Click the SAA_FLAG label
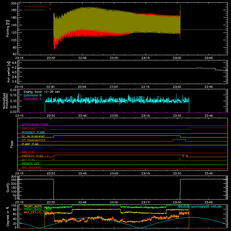This screenshot has height=231, width=231. [x=28, y=152]
